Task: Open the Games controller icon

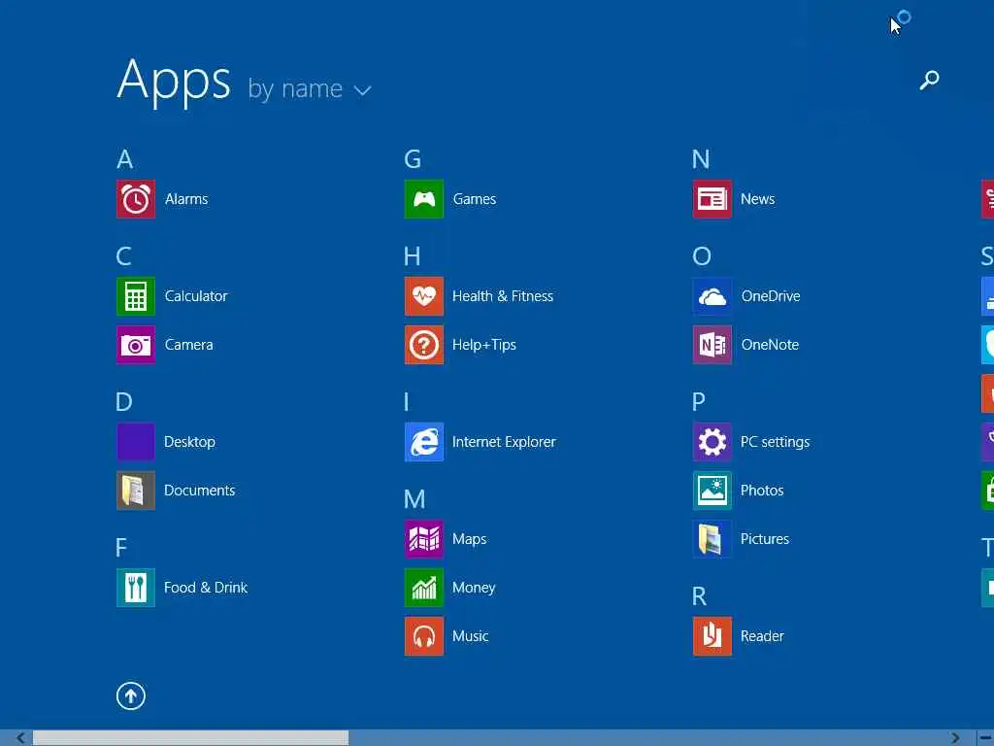Action: (424, 199)
